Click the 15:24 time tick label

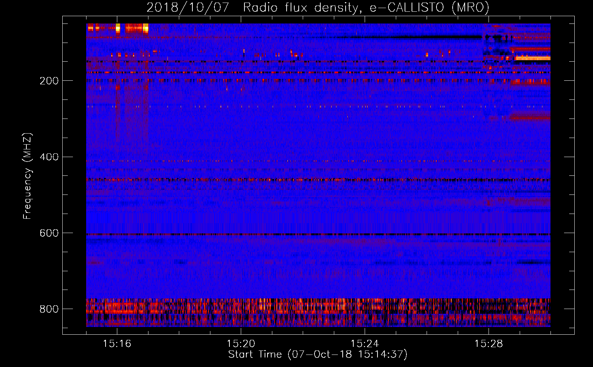point(365,344)
